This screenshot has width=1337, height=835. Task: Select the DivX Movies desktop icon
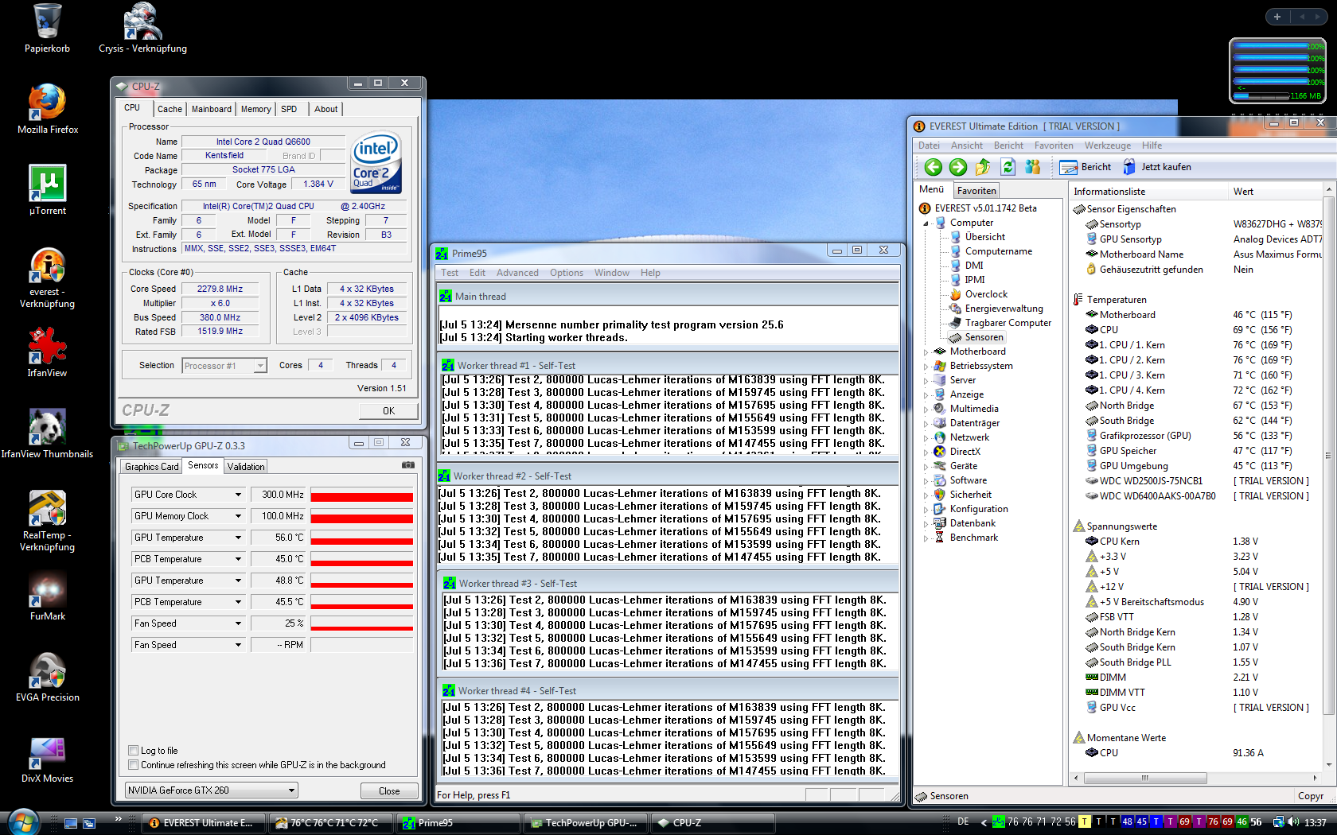click(48, 759)
